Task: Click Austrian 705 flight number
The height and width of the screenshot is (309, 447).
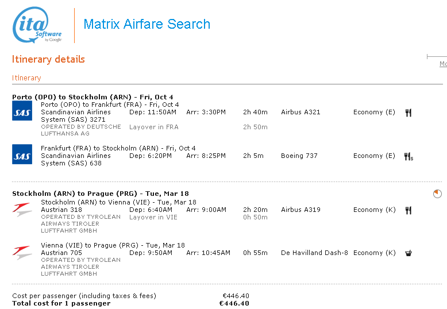Action: pos(61,253)
